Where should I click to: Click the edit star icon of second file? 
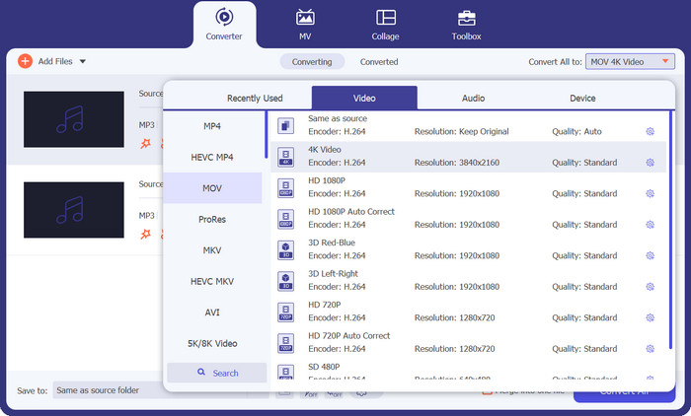(x=145, y=235)
